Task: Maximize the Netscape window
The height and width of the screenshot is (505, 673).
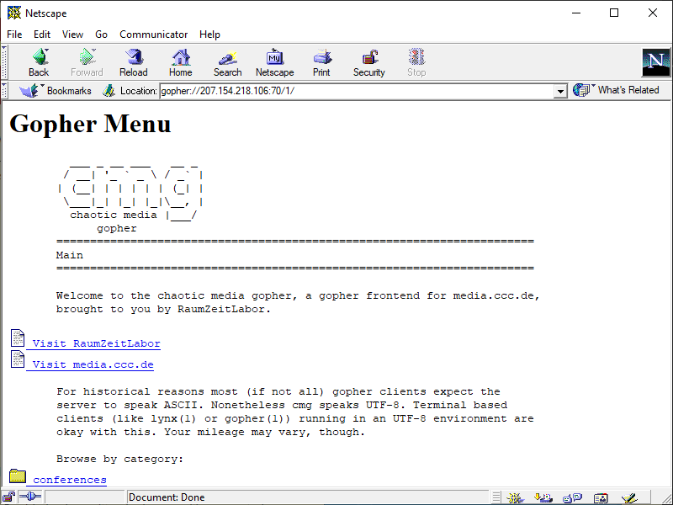Action: coord(614,13)
